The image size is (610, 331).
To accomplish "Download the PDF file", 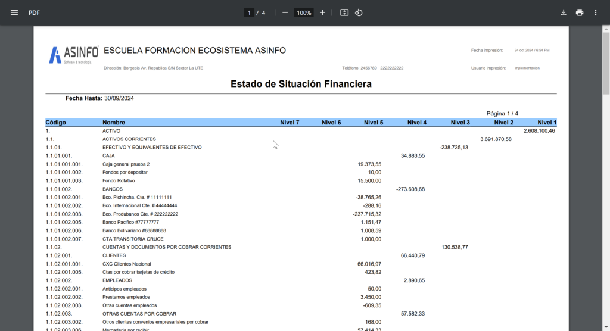I will 564,13.
